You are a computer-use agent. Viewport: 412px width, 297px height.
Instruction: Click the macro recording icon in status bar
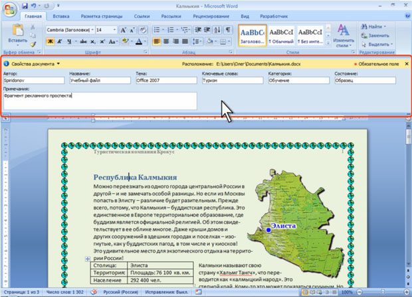[x=199, y=292]
